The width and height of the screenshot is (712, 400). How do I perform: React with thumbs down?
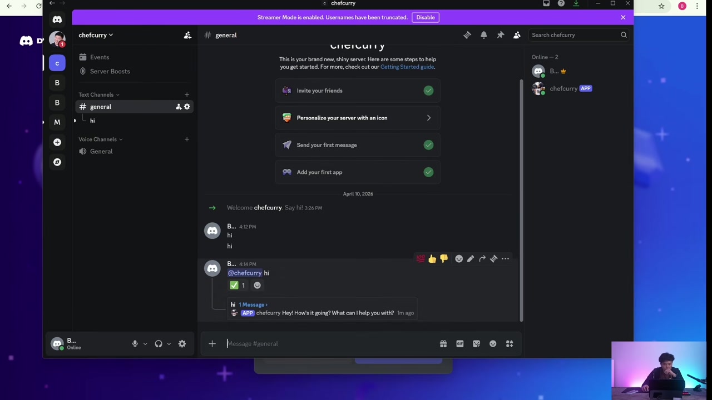[444, 259]
